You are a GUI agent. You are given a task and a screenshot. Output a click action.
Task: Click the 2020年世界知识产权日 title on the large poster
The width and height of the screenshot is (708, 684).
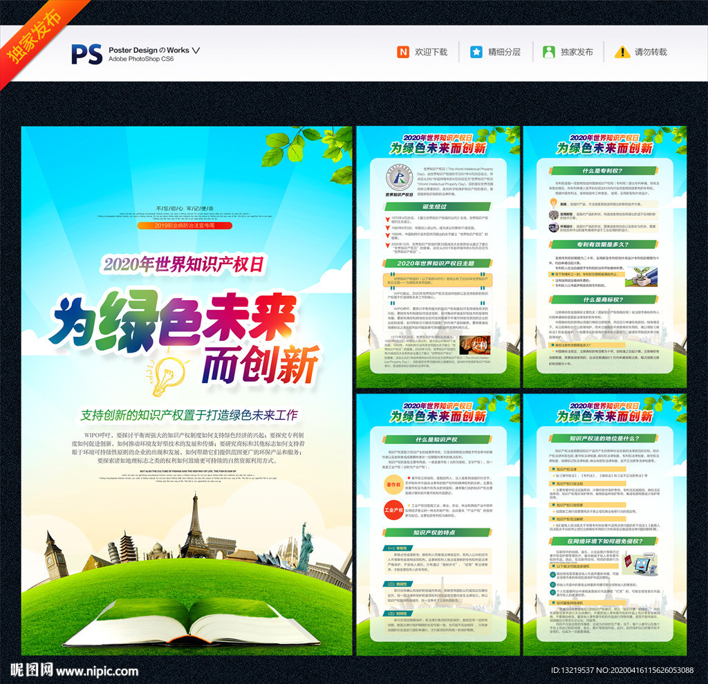(x=184, y=265)
